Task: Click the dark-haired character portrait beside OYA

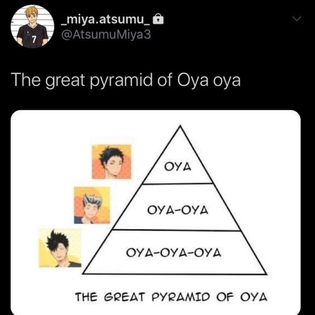Action: coord(111,162)
